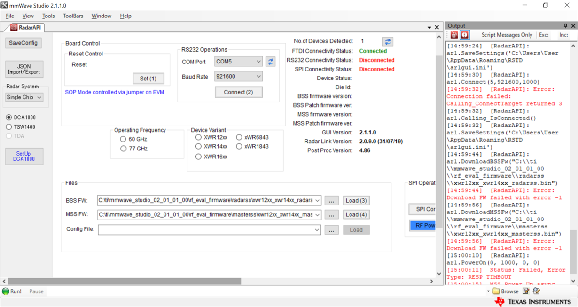
Task: Click the SetUp DCA1000 button
Action: click(x=24, y=157)
